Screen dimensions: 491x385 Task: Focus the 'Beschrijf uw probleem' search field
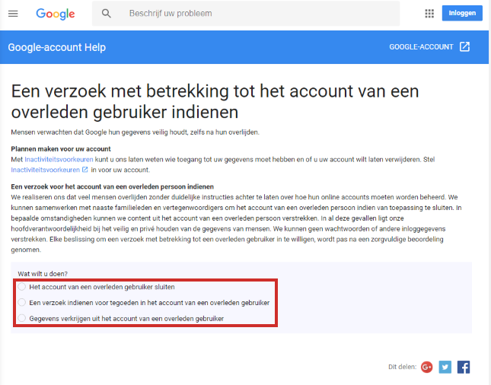246,14
